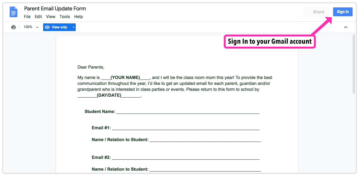Expand the View only mode dropdown arrow
Image resolution: width=359 pixels, height=176 pixels.
coord(73,27)
